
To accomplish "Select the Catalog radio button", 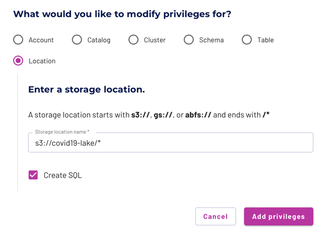I will pyautogui.click(x=77, y=39).
